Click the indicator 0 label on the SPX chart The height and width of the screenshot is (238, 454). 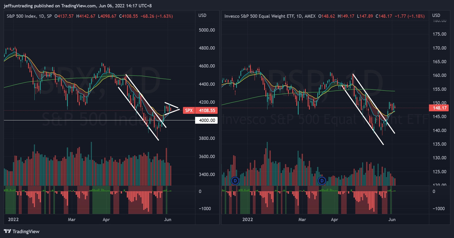pos(200,191)
